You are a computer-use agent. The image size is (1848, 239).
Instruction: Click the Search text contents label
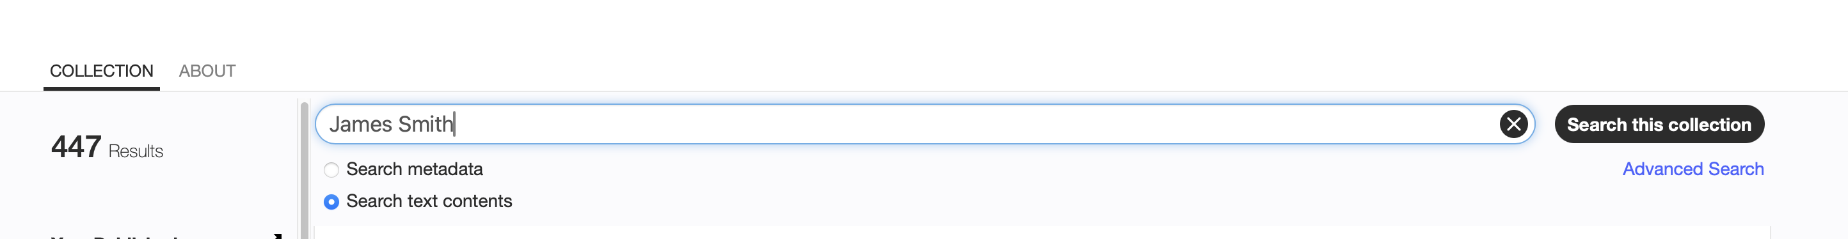click(429, 201)
